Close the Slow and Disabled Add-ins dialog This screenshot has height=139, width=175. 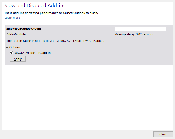coord(163,134)
